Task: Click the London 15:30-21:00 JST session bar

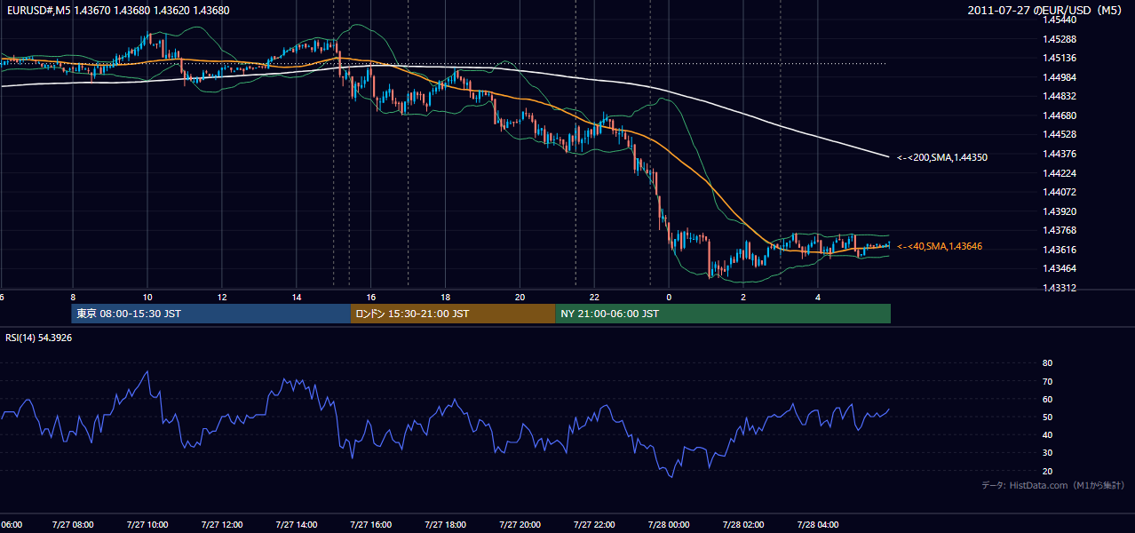Action: pos(453,314)
